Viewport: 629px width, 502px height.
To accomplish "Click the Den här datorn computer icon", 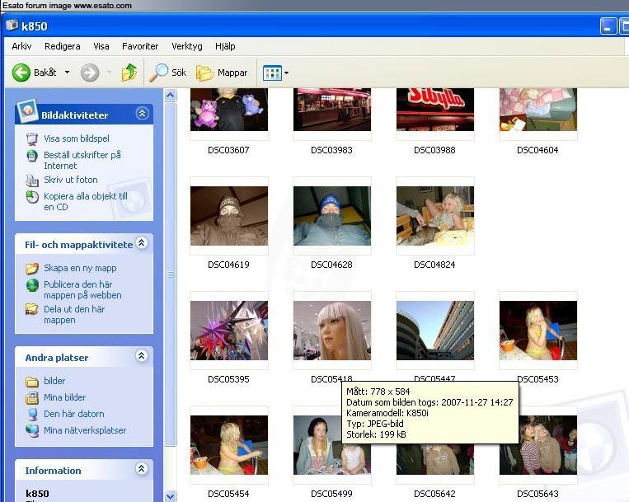I will click(32, 414).
